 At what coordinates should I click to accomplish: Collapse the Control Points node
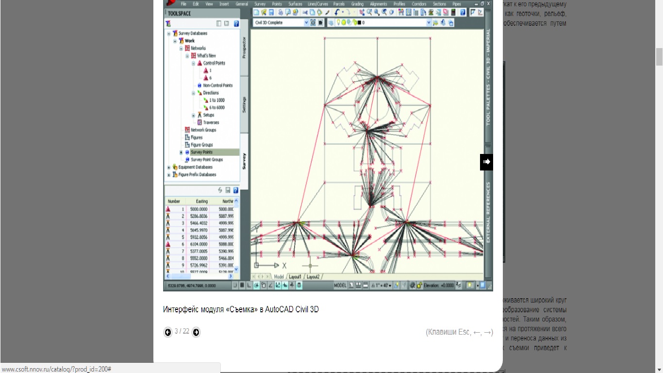pyautogui.click(x=193, y=63)
